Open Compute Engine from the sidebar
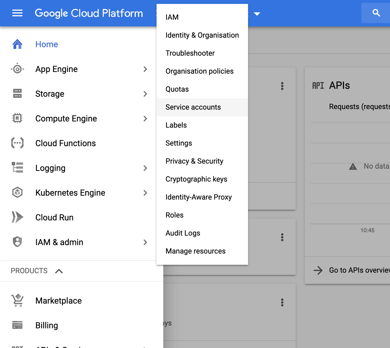This screenshot has width=390, height=348. point(66,118)
